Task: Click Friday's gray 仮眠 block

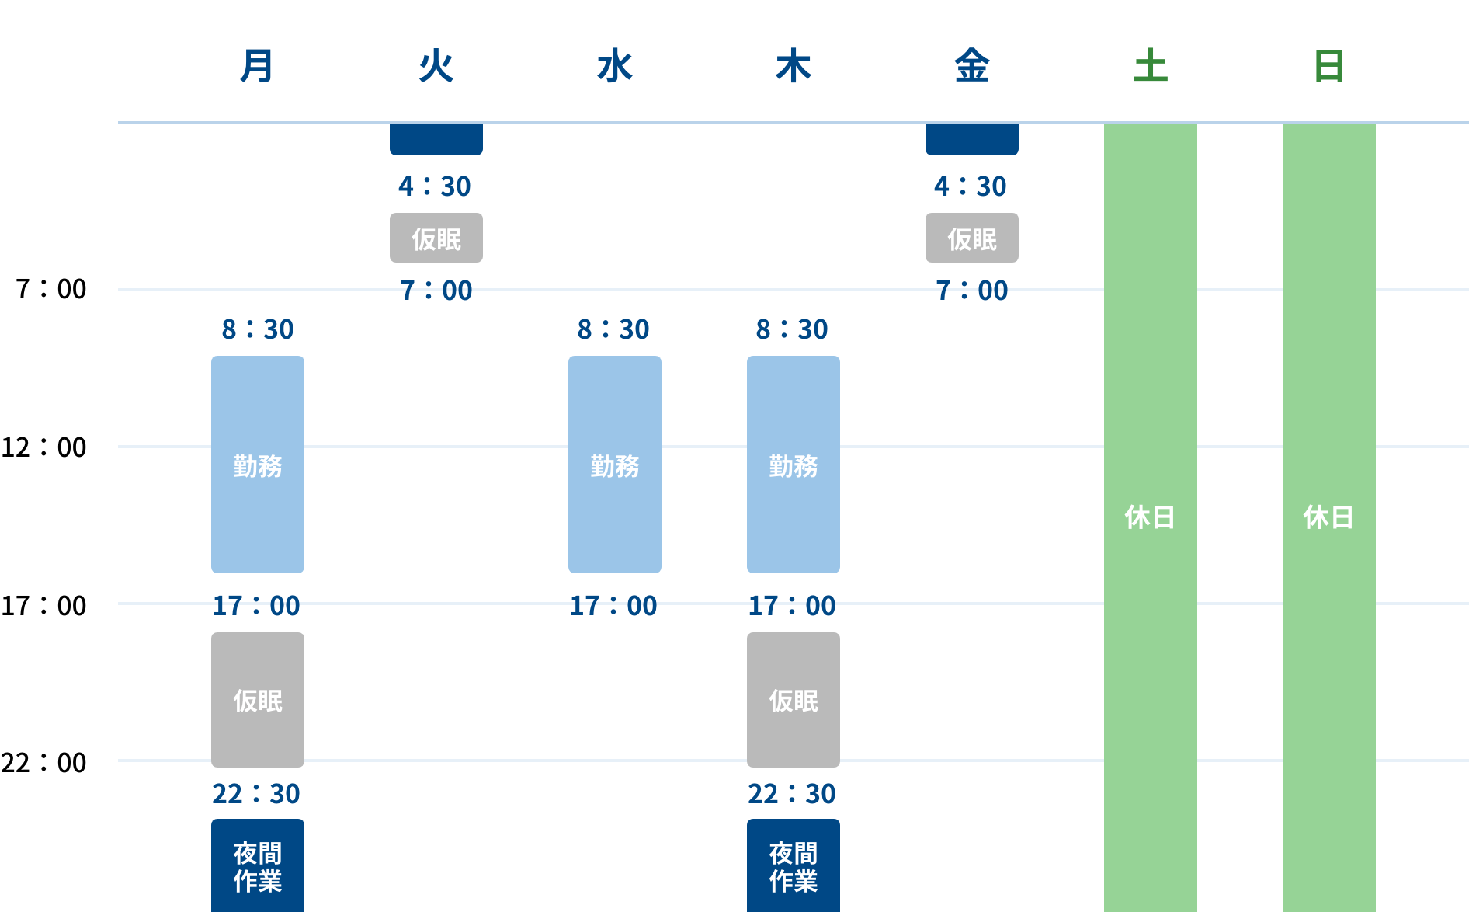Action: pyautogui.click(x=972, y=238)
